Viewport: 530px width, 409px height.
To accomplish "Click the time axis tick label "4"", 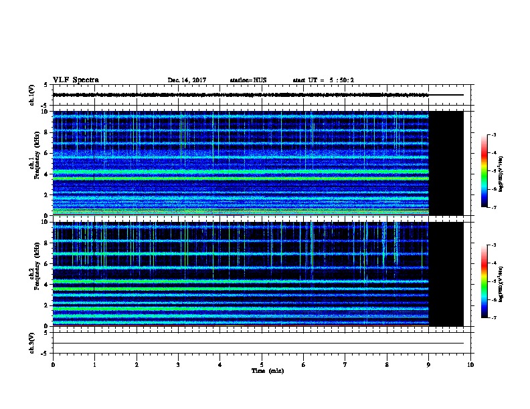I will coord(220,365).
